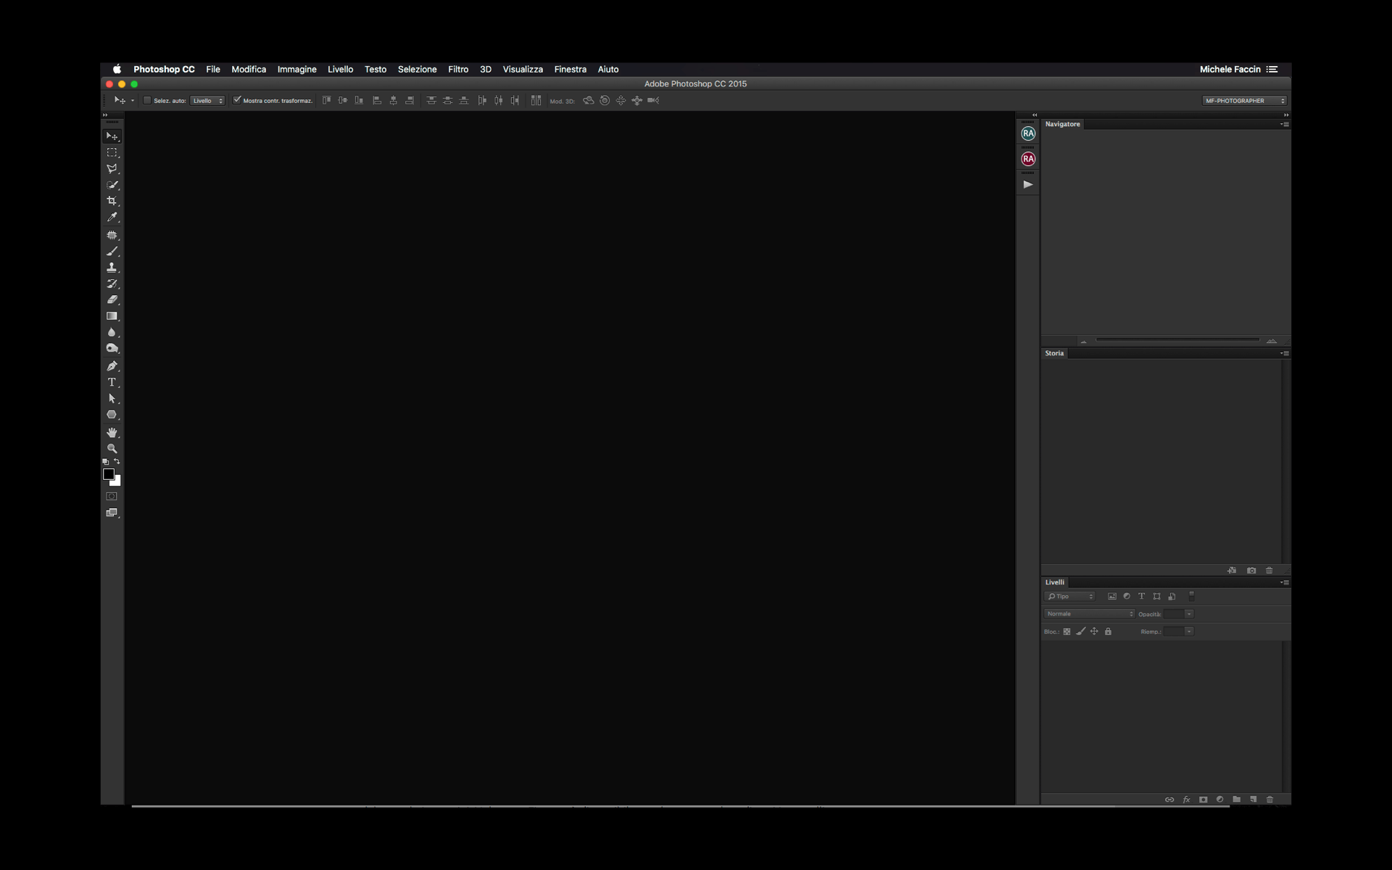
Task: Open the Finestra menu
Action: tap(570, 70)
